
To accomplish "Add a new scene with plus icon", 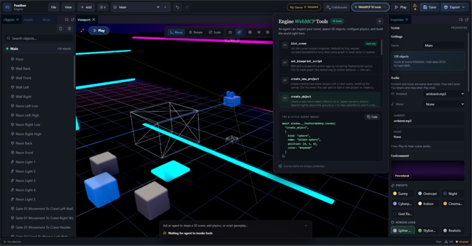I will (165, 7).
